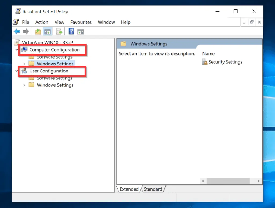Open the View menu

[x=59, y=22]
